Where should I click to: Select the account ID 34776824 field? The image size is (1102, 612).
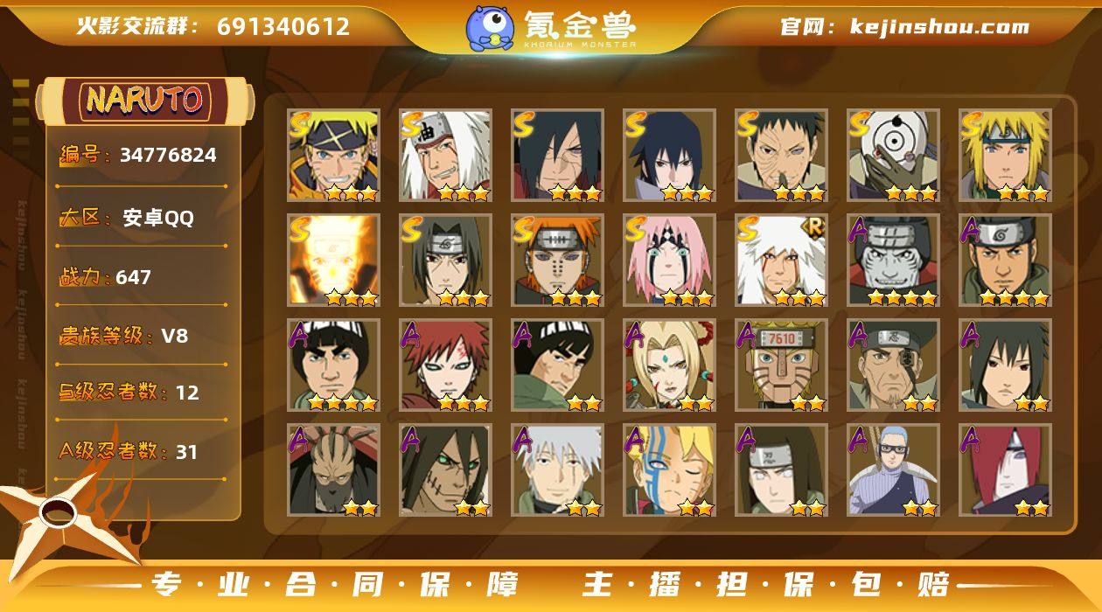140,156
